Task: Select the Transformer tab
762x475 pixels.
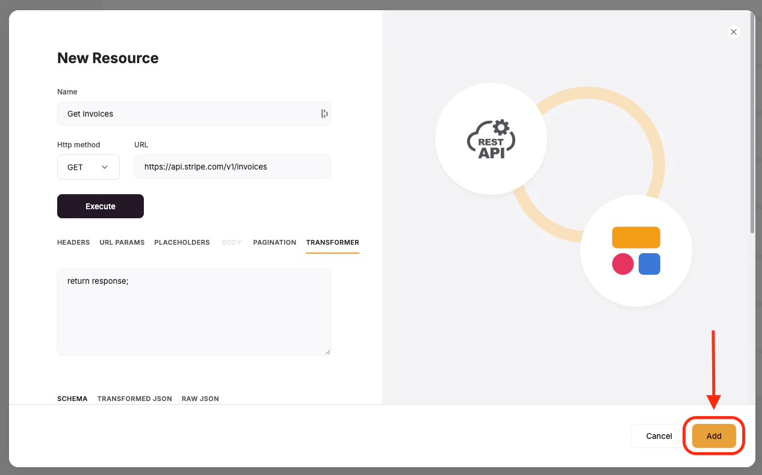Action: pyautogui.click(x=332, y=242)
